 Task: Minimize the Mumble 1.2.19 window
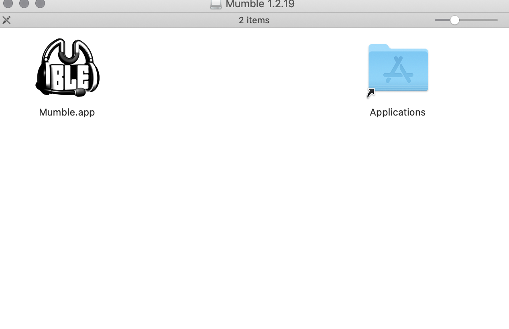[x=24, y=3]
